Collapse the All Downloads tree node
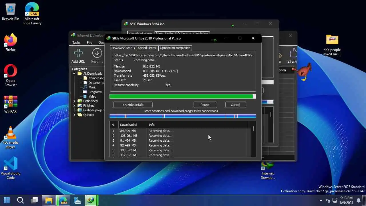 [x=74, y=74]
